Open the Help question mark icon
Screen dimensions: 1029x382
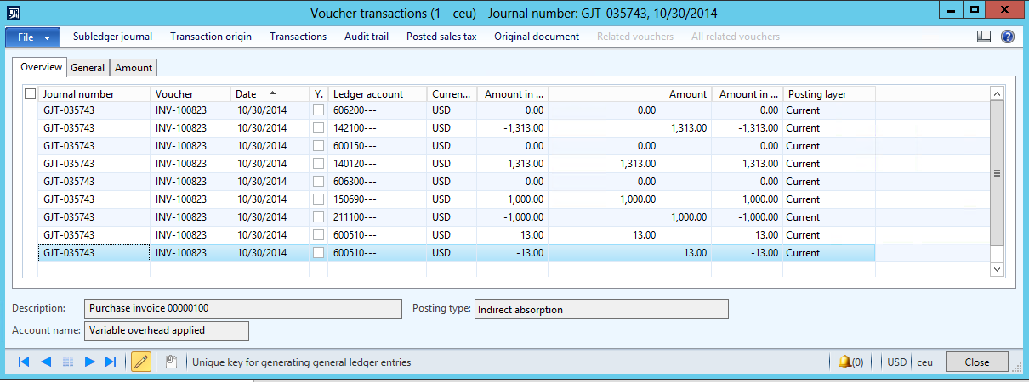(1008, 37)
